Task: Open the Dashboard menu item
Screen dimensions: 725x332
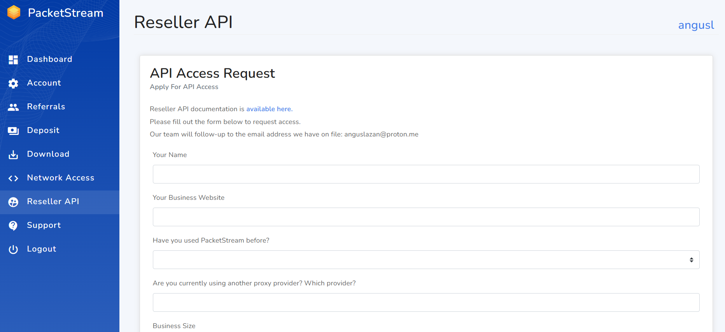Action: coord(60,59)
